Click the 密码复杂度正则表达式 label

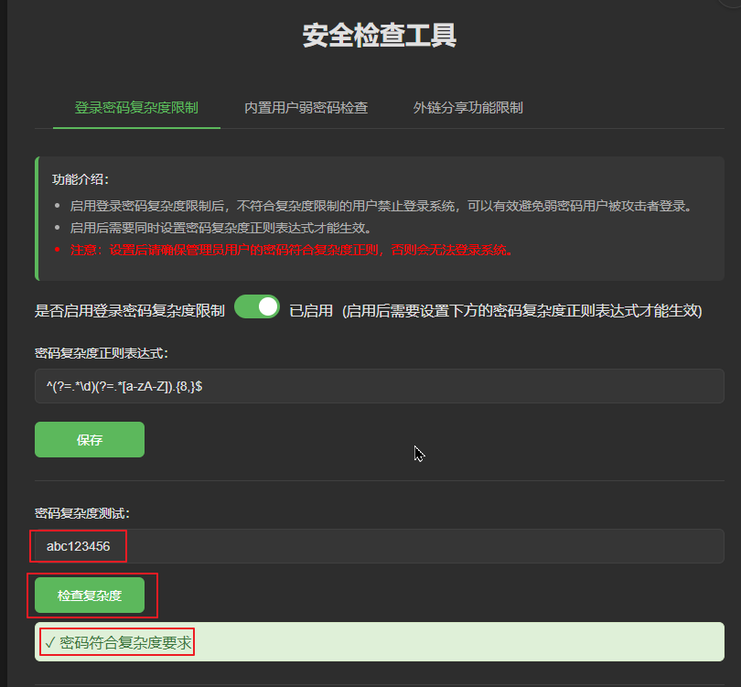102,353
